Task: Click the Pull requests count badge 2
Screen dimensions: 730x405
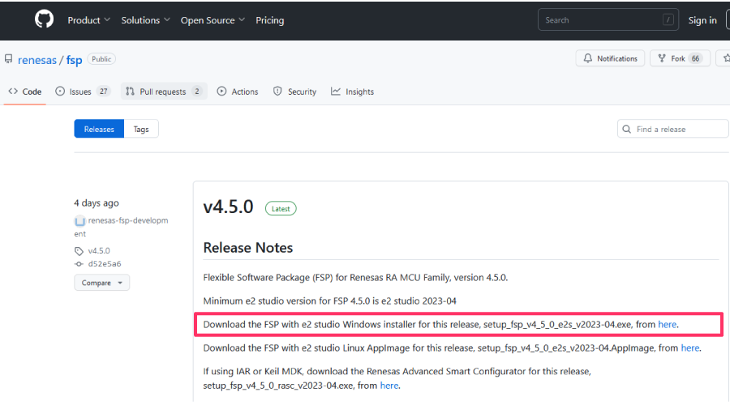Action: click(x=197, y=92)
